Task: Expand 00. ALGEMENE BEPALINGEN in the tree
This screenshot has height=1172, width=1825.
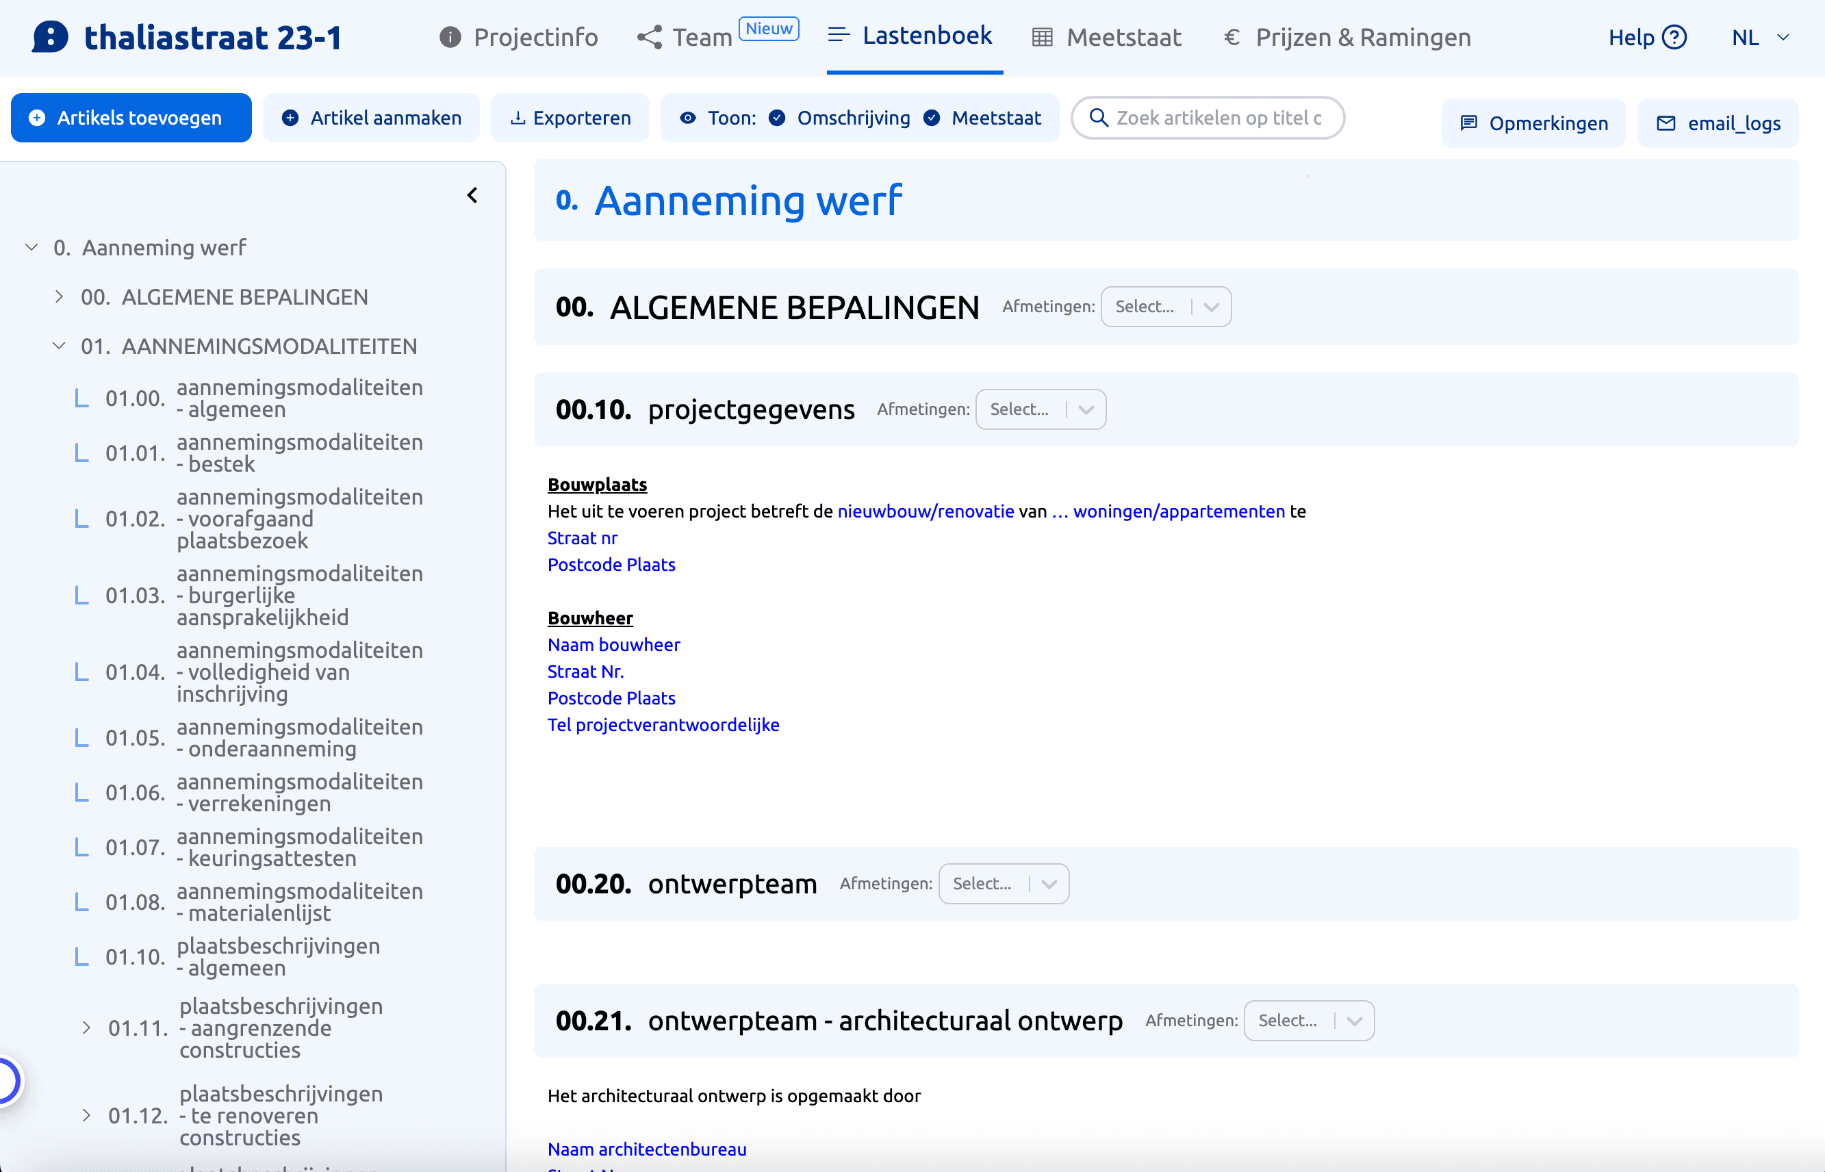Action: [60, 297]
